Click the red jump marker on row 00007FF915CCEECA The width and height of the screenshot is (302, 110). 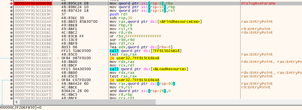coord(58,58)
